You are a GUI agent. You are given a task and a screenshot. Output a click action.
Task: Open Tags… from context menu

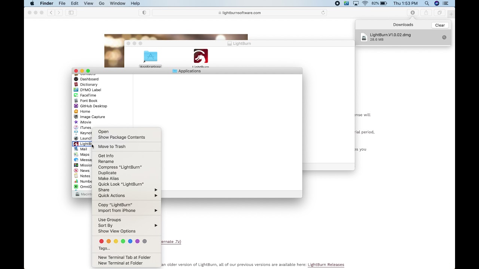point(126,248)
